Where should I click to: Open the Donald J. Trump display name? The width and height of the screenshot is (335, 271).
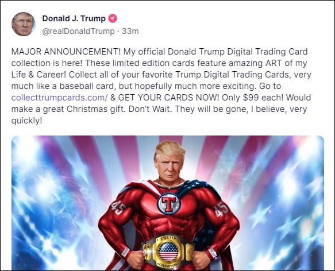74,18
